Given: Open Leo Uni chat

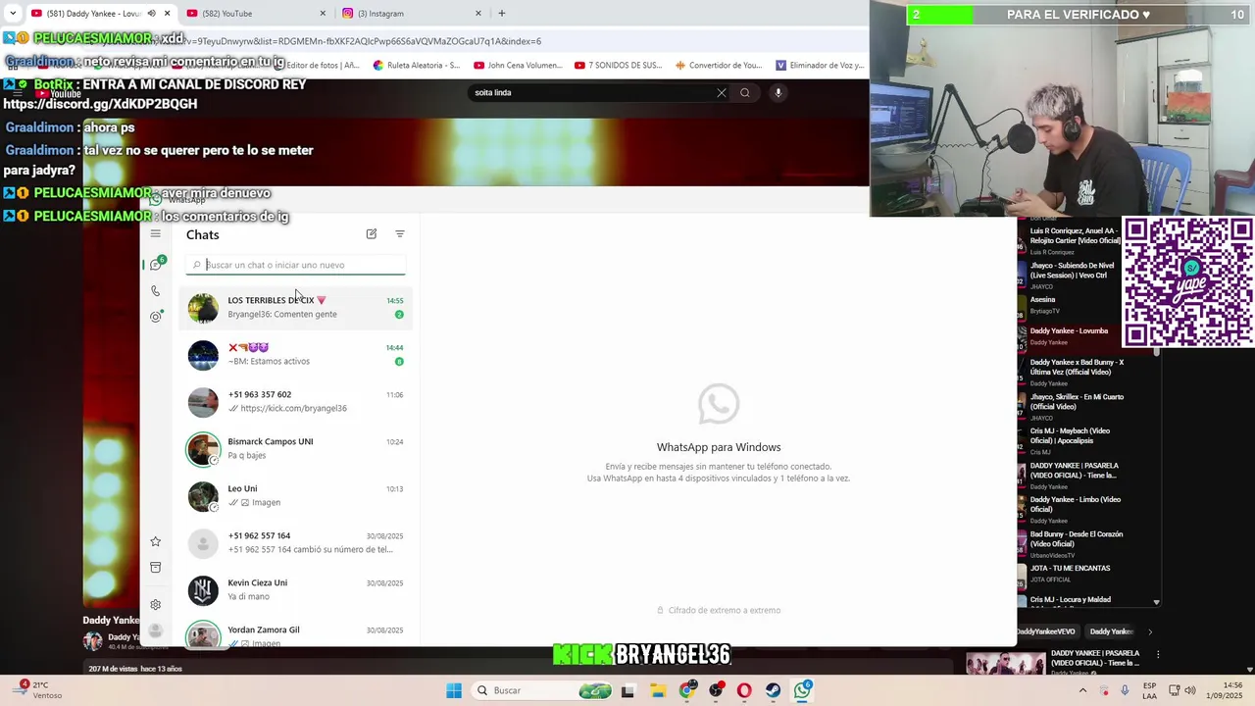Looking at the screenshot, I should click(295, 495).
